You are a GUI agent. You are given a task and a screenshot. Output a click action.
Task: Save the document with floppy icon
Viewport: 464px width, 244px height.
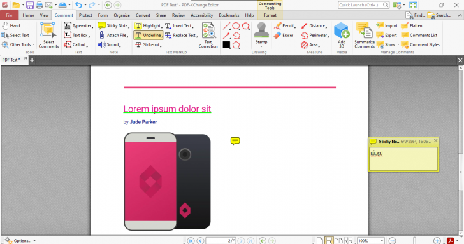[x=29, y=4]
